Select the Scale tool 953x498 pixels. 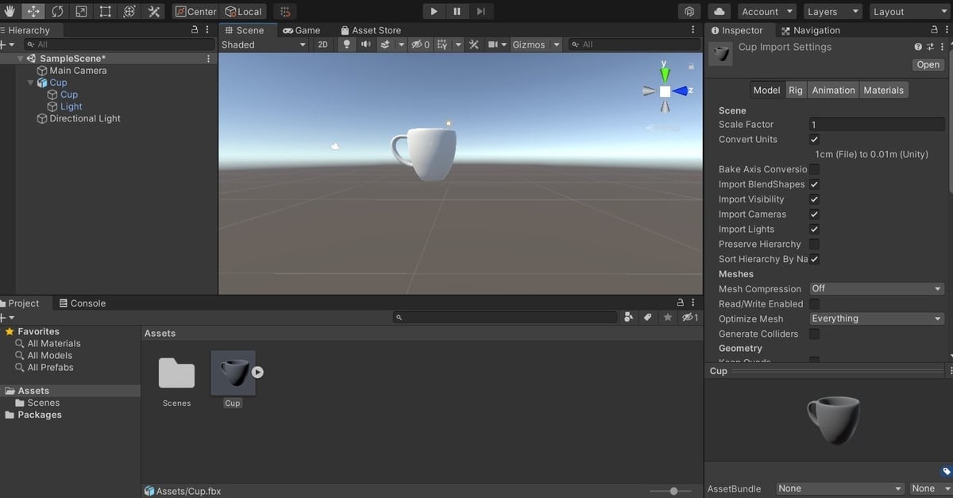coord(79,11)
